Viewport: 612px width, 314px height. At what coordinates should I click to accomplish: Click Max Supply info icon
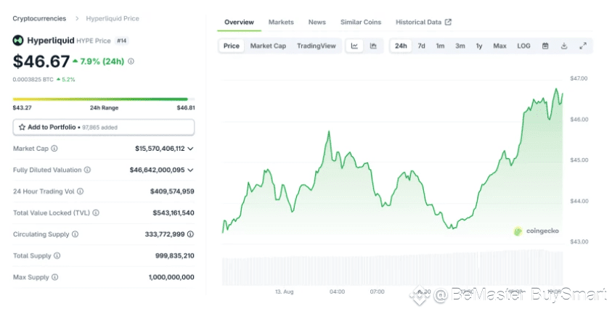(54, 277)
